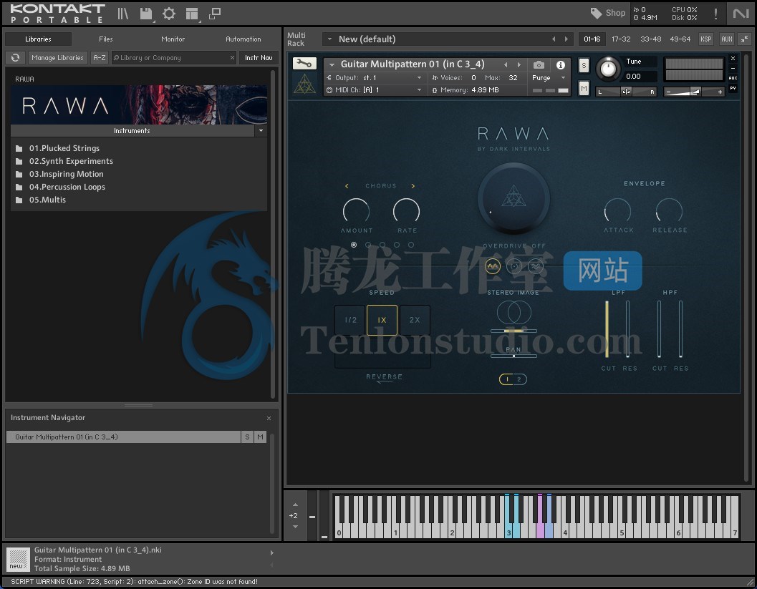Image resolution: width=757 pixels, height=589 pixels.
Task: Click the LPF CUT slider
Action: point(607,329)
